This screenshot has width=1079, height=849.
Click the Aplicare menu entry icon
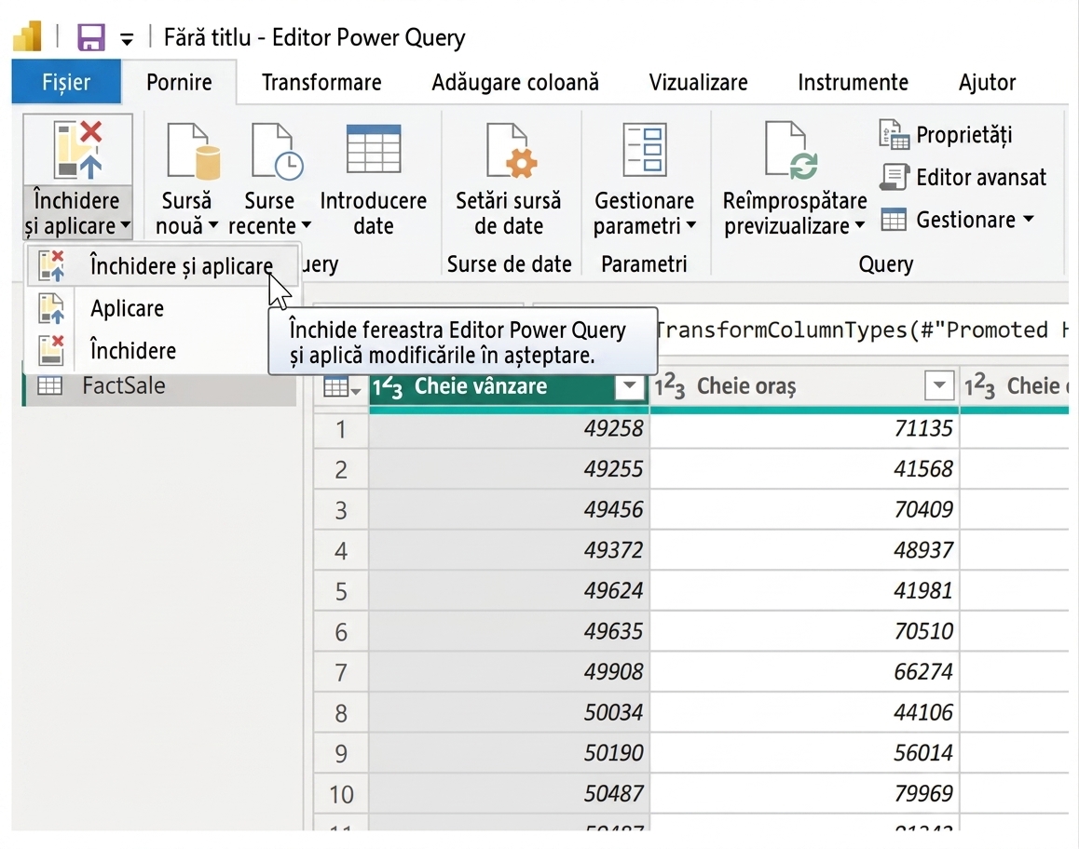click(x=51, y=308)
